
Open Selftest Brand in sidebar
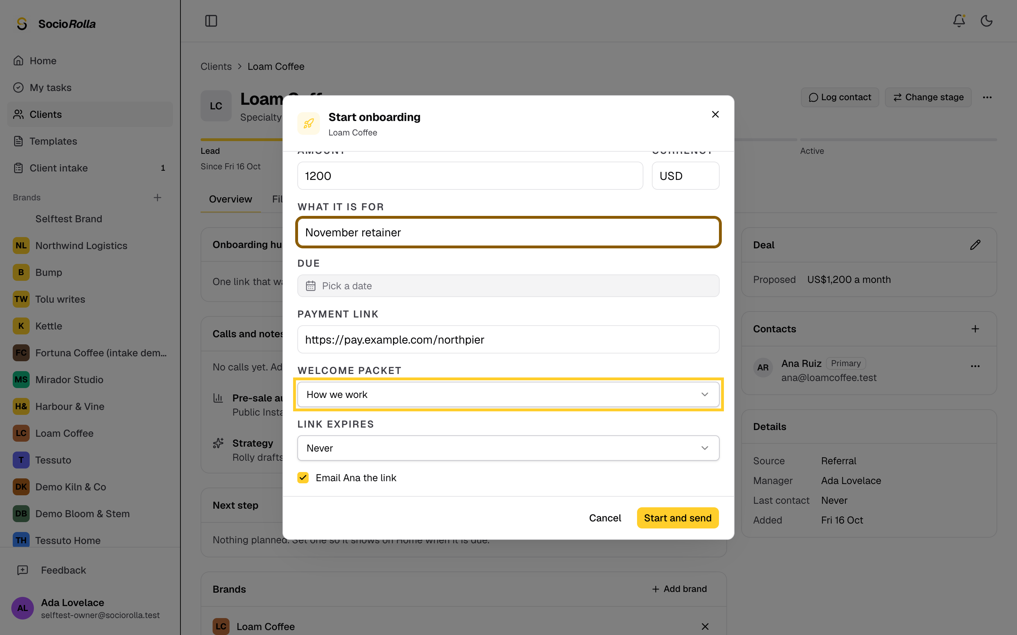tap(90, 219)
